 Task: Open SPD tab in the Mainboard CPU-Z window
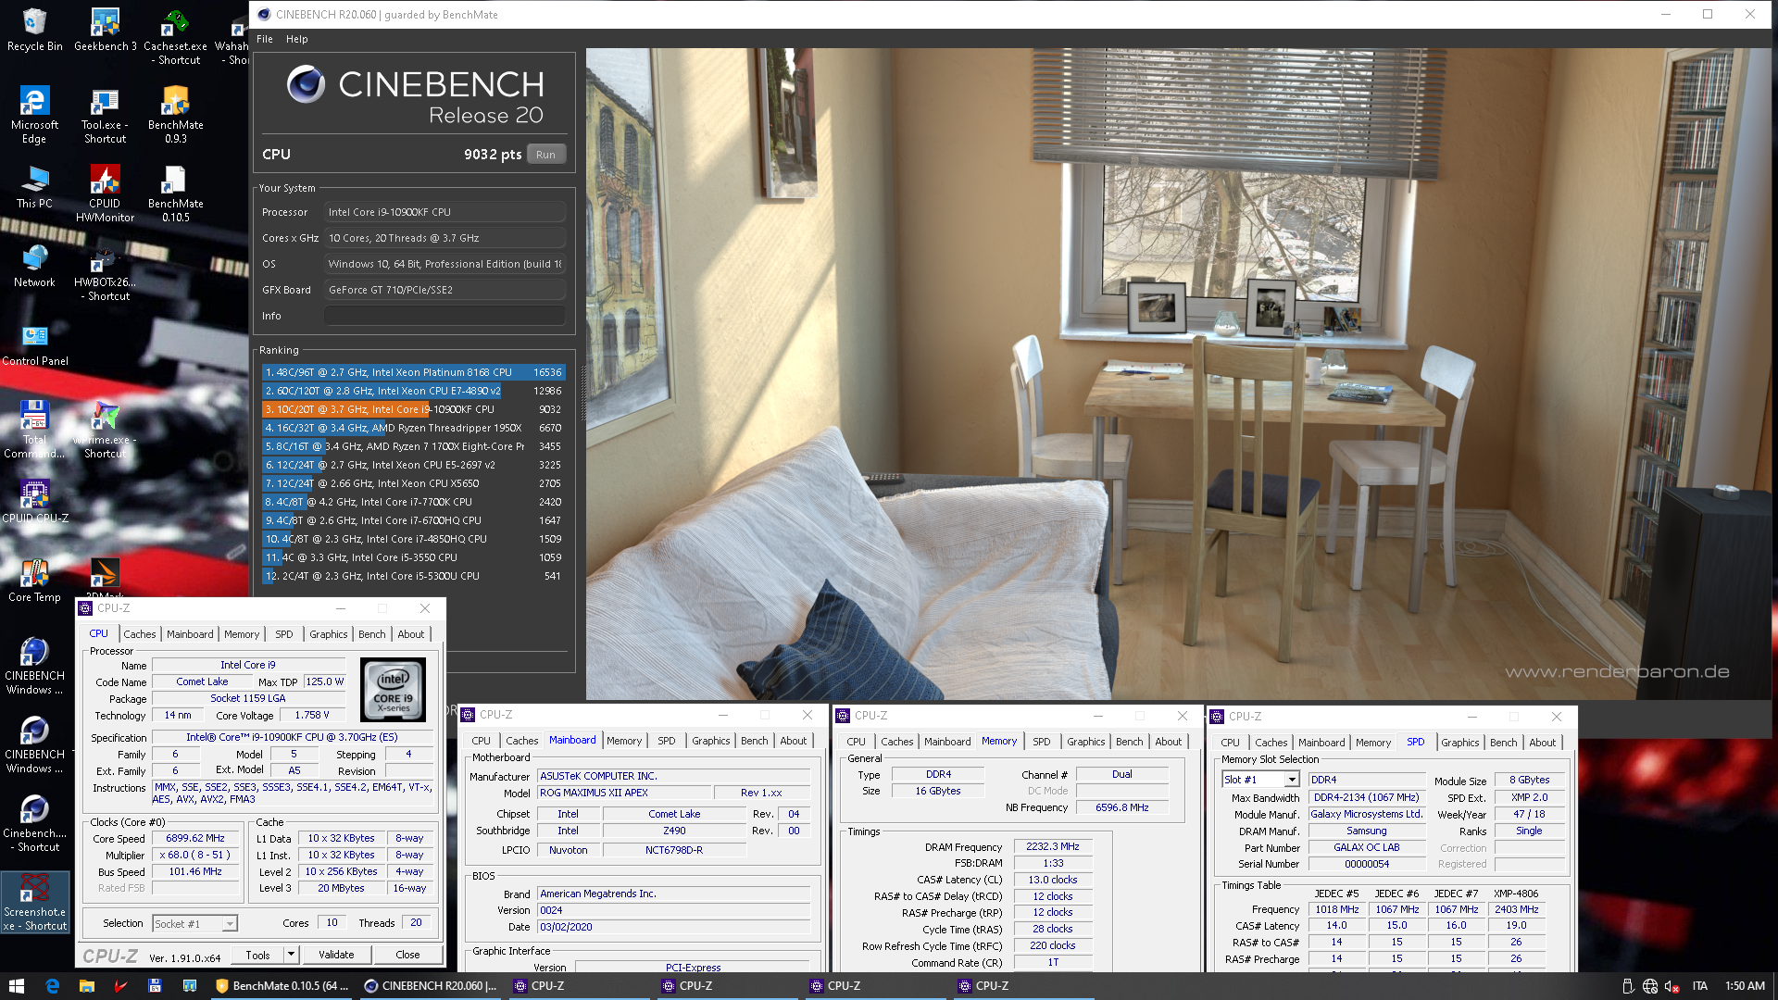tap(667, 741)
